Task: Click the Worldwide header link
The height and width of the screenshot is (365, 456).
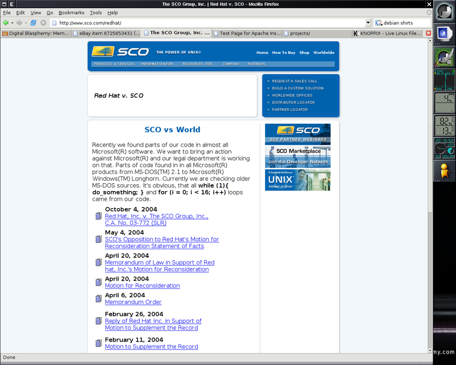Action: pos(324,52)
